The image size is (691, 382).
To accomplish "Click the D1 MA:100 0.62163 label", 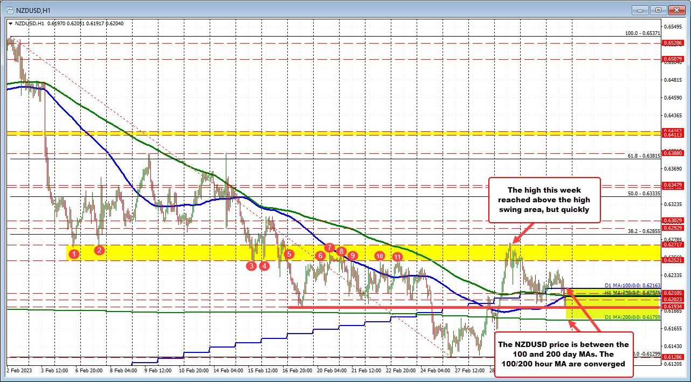I will (x=632, y=285).
